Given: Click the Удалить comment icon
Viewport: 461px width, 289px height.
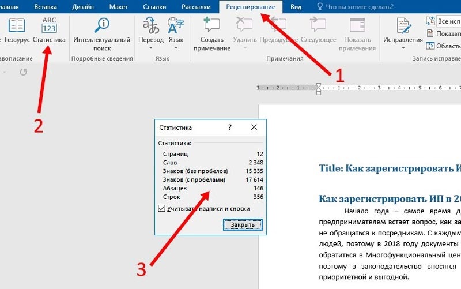Looking at the screenshot, I should pyautogui.click(x=244, y=24).
